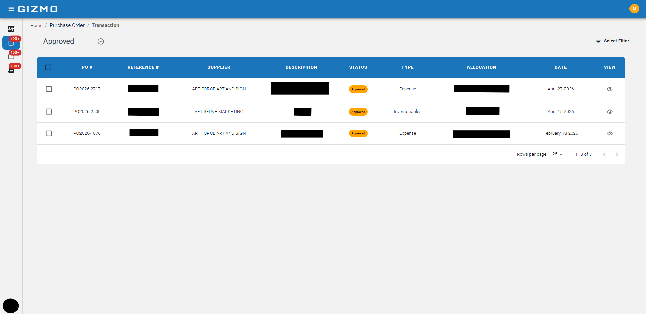Sort by REFERENCE # column header

click(x=143, y=67)
